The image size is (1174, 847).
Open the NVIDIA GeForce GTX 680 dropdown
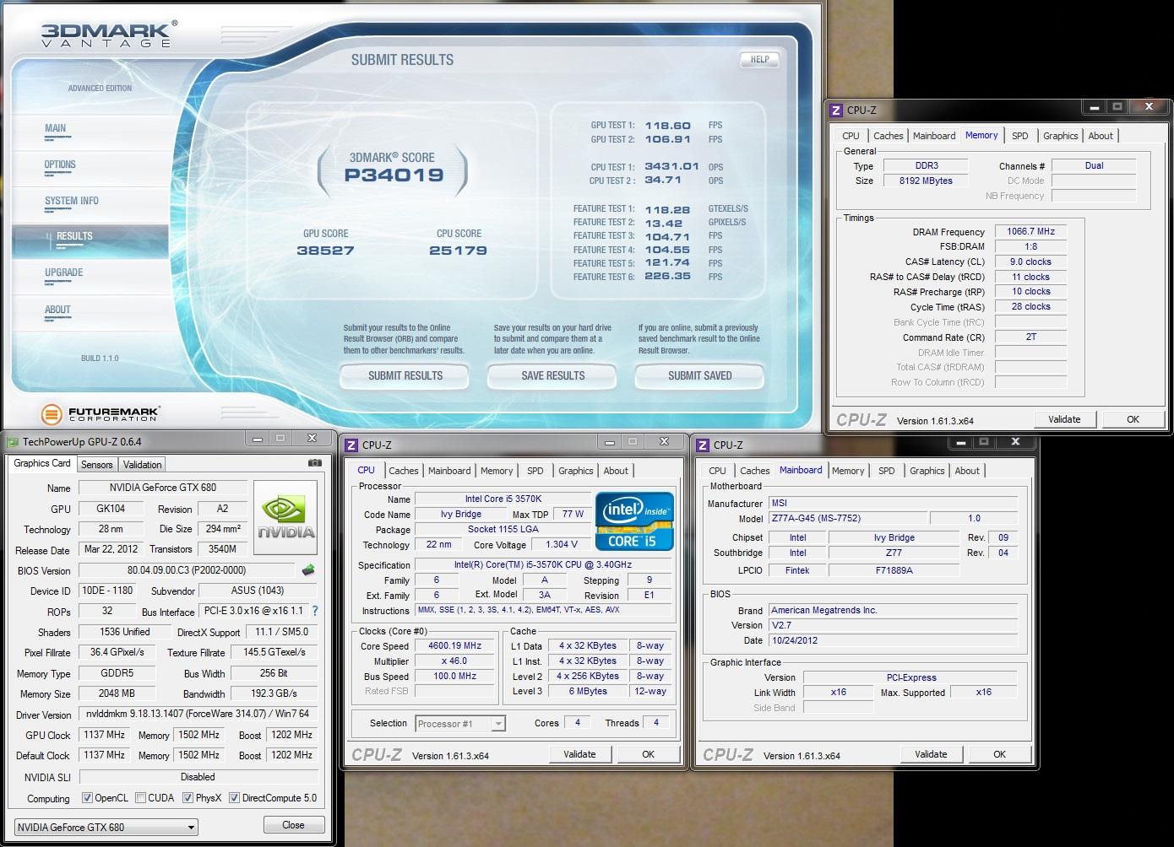[x=106, y=827]
